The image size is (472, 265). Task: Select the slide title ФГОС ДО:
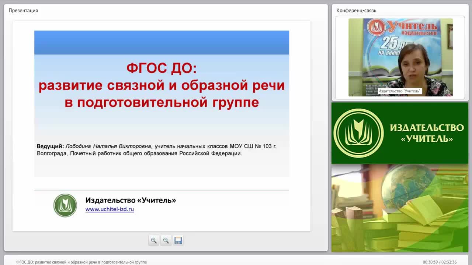(162, 68)
